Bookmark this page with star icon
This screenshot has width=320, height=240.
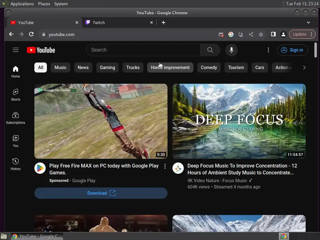pyautogui.click(x=261, y=34)
